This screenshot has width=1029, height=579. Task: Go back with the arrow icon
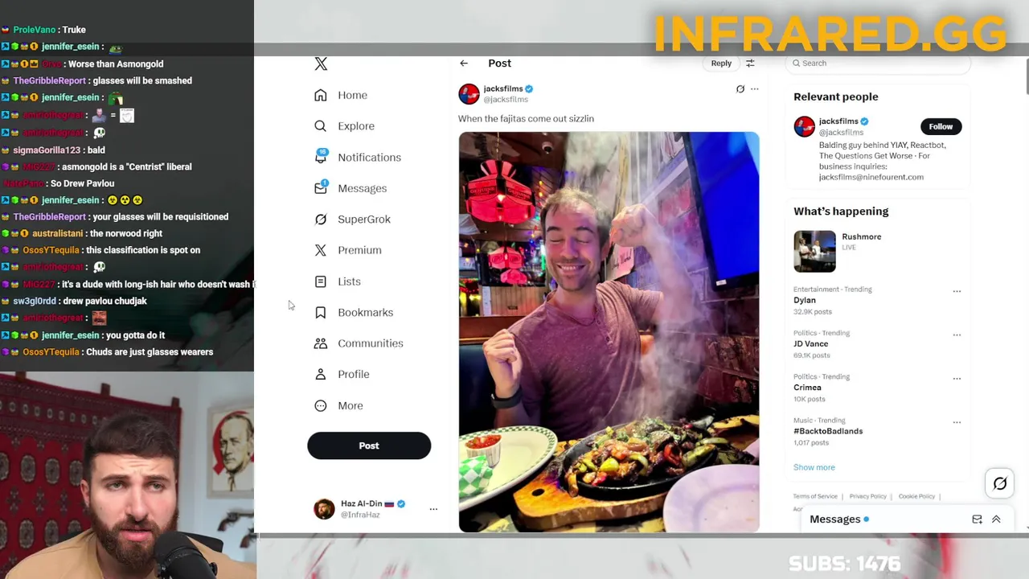464,64
